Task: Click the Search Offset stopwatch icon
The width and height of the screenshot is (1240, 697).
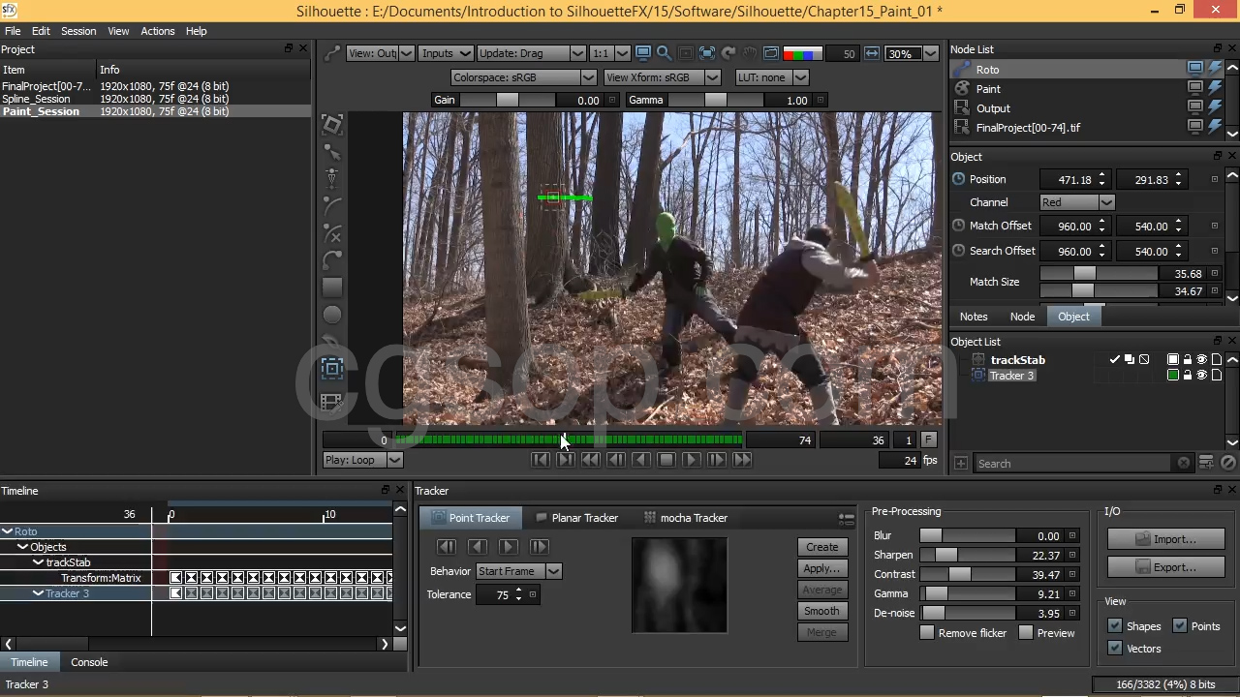Action: (x=959, y=251)
